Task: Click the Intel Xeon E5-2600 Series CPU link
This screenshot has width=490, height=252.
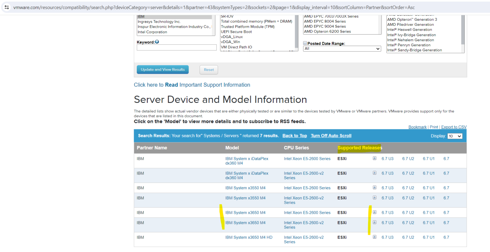Action: (307, 158)
